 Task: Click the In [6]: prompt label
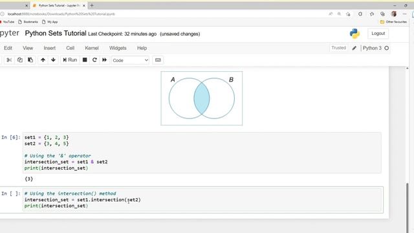click(11, 137)
